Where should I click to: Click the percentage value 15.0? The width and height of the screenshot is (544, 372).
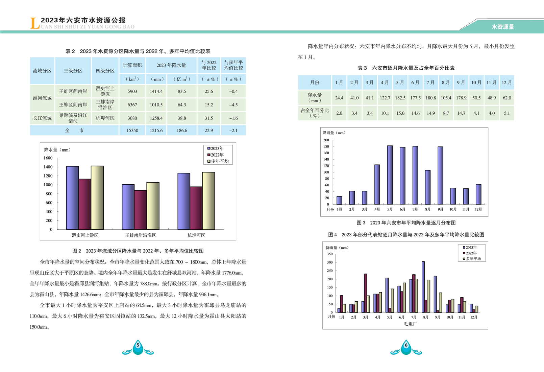click(x=400, y=113)
